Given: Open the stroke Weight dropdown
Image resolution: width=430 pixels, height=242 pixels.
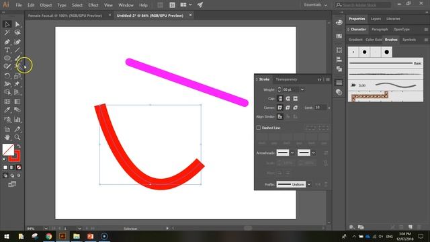Looking at the screenshot, I should pyautogui.click(x=302, y=89).
